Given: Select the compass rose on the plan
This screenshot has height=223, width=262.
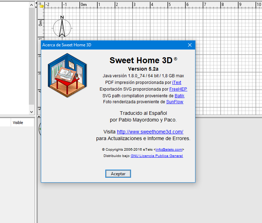Looking at the screenshot, I should point(62,28).
